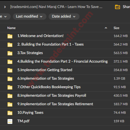Click the shared folder icon beside Share
This screenshot has width=130, height=130.
[118, 7]
